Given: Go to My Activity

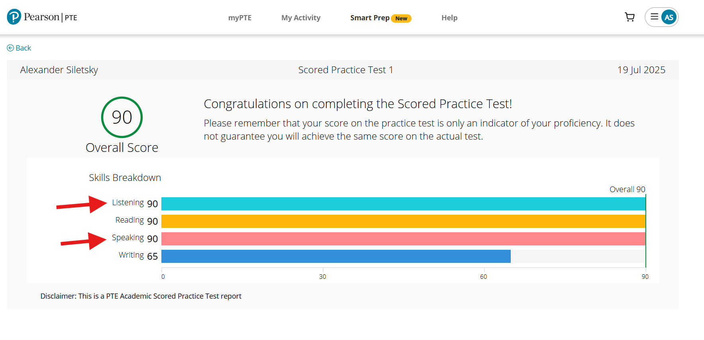Looking at the screenshot, I should pyautogui.click(x=301, y=18).
